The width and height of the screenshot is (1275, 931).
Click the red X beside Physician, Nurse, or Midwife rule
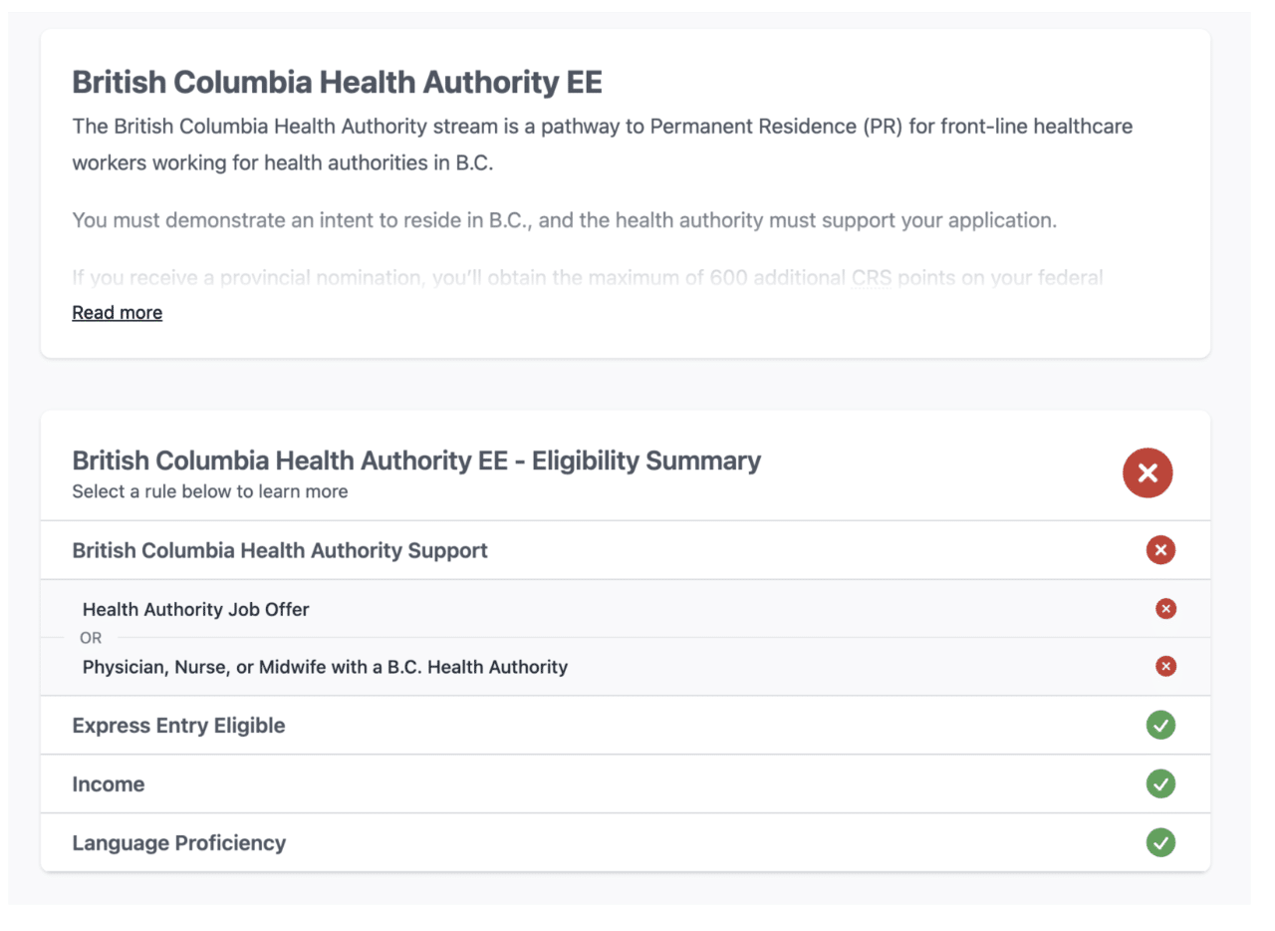coord(1165,666)
